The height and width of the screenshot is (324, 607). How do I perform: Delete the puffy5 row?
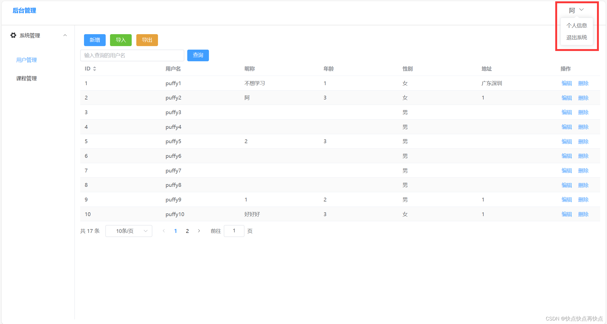pos(583,142)
